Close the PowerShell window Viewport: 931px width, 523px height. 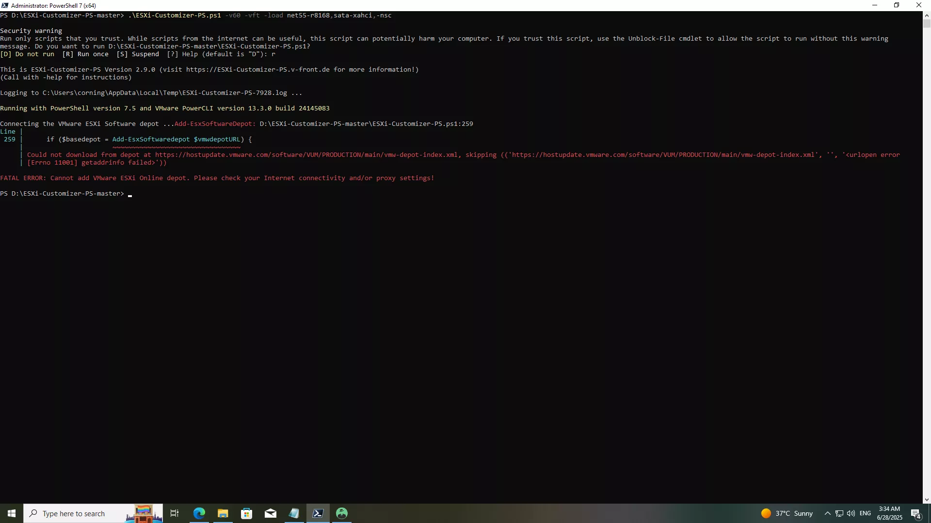pyautogui.click(x=919, y=5)
